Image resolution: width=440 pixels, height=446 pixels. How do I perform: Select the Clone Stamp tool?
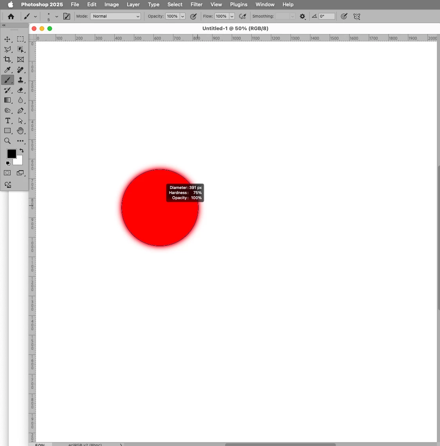click(x=20, y=80)
